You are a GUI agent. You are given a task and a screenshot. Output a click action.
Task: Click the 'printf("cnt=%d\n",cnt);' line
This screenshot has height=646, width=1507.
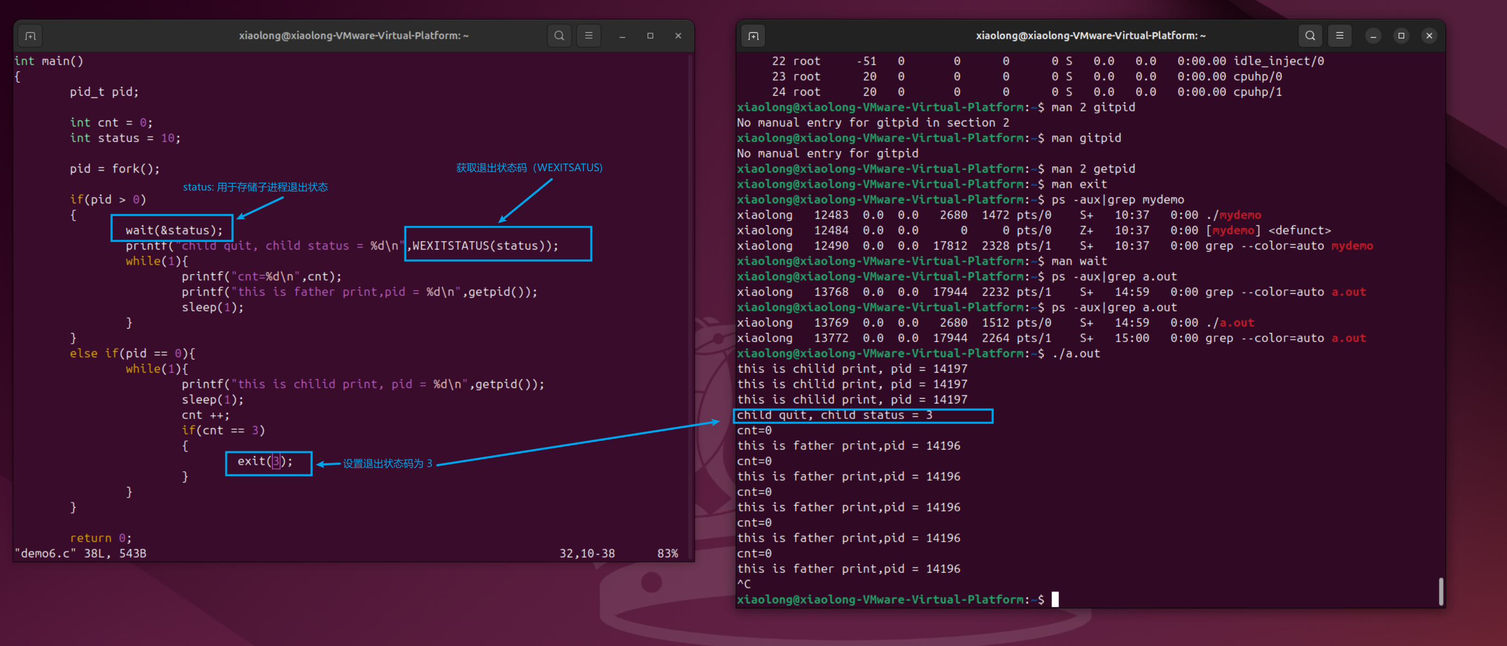(261, 276)
